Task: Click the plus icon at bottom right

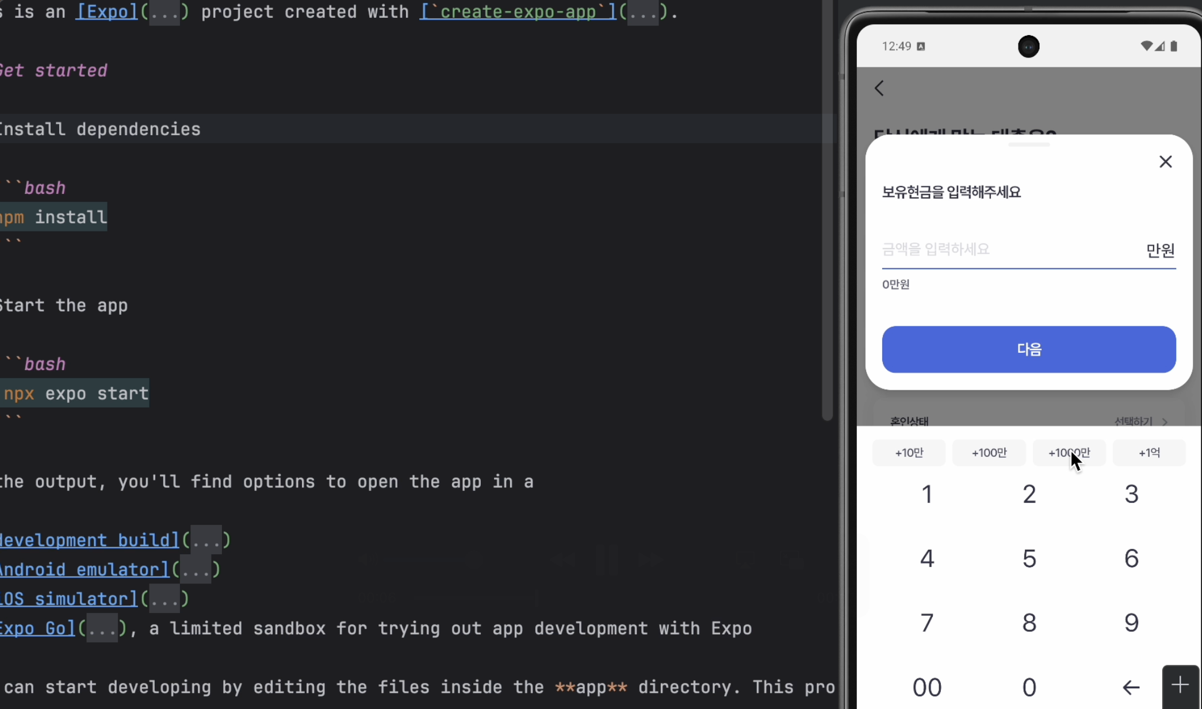Action: (1180, 685)
